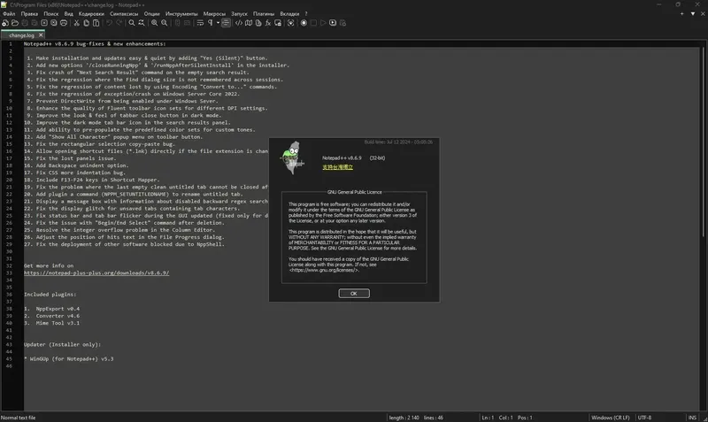Open the Кодировки menu

point(91,13)
